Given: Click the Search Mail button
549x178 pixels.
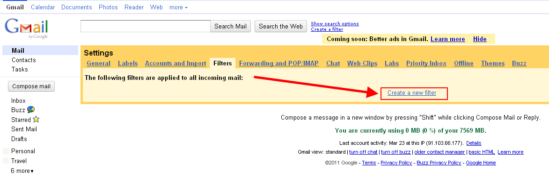Looking at the screenshot, I should tap(230, 26).
